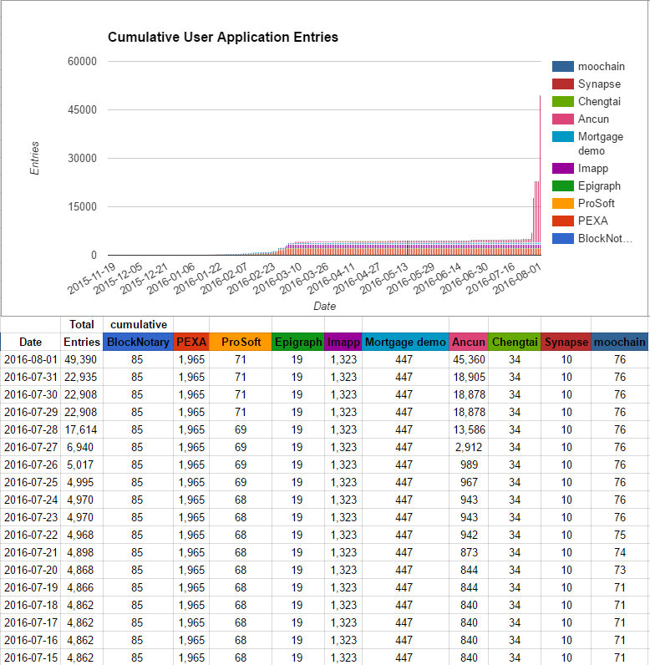The image size is (650, 665).
Task: Click the date cell 2016-07-30
Action: [31, 394]
